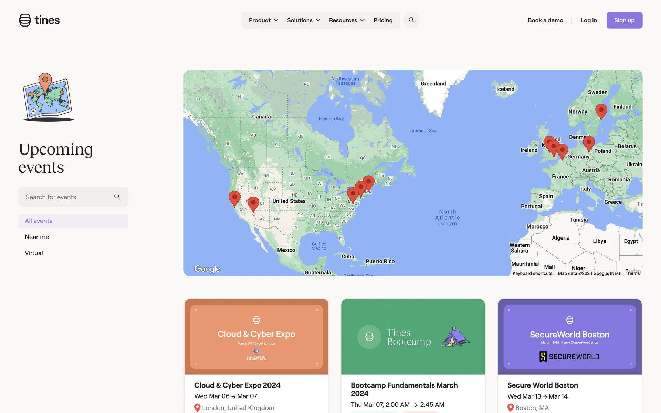The image size is (661, 413).
Task: Switch to the Virtual events filter
Action: [34, 253]
